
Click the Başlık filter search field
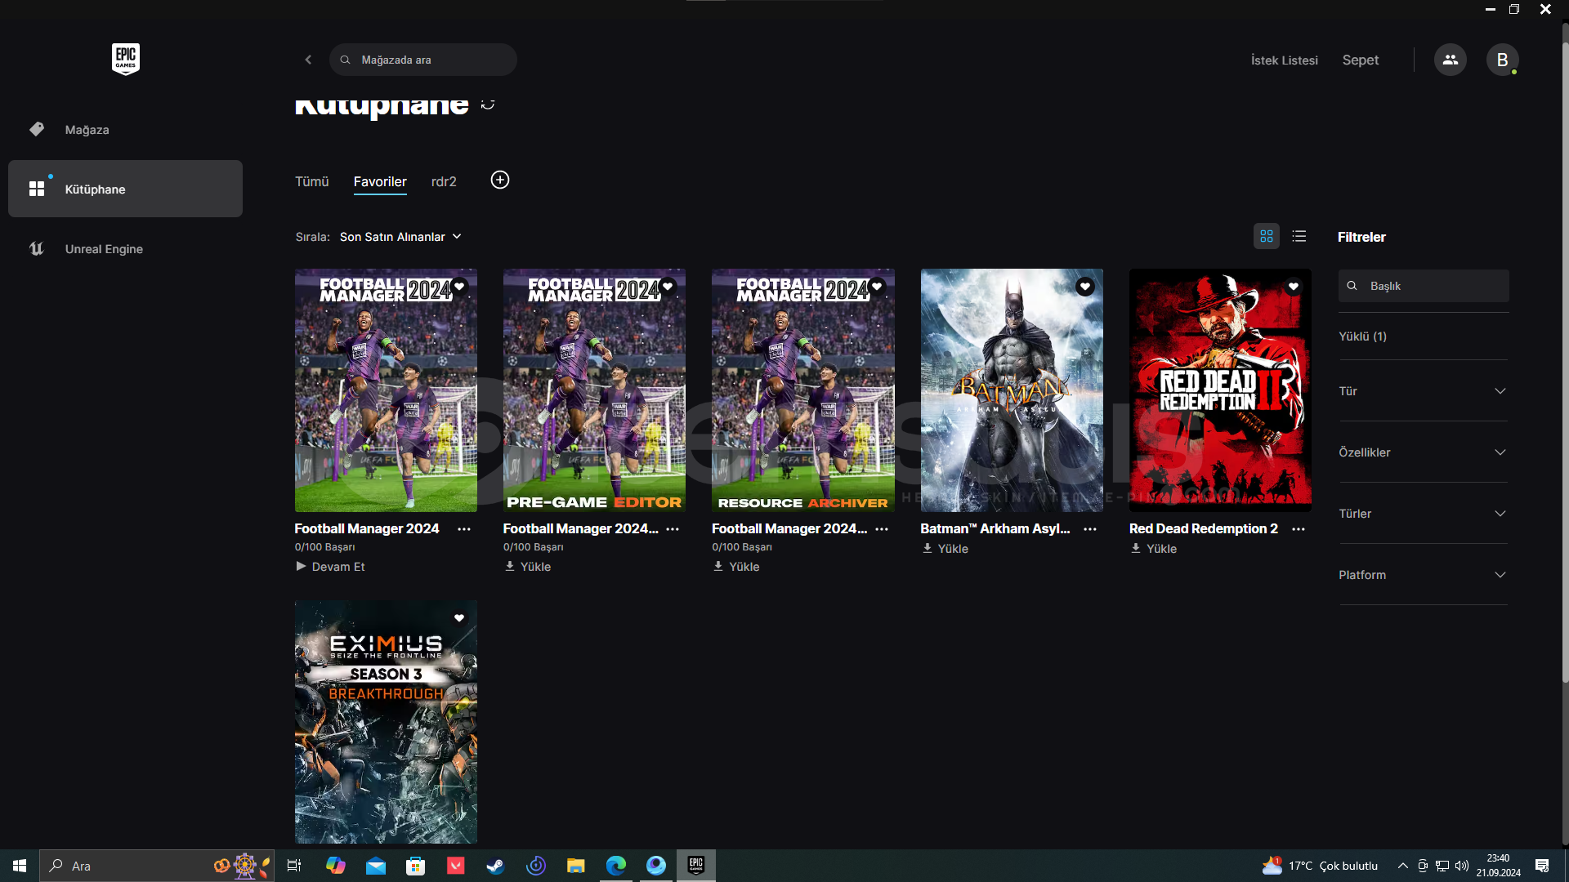coord(1424,286)
